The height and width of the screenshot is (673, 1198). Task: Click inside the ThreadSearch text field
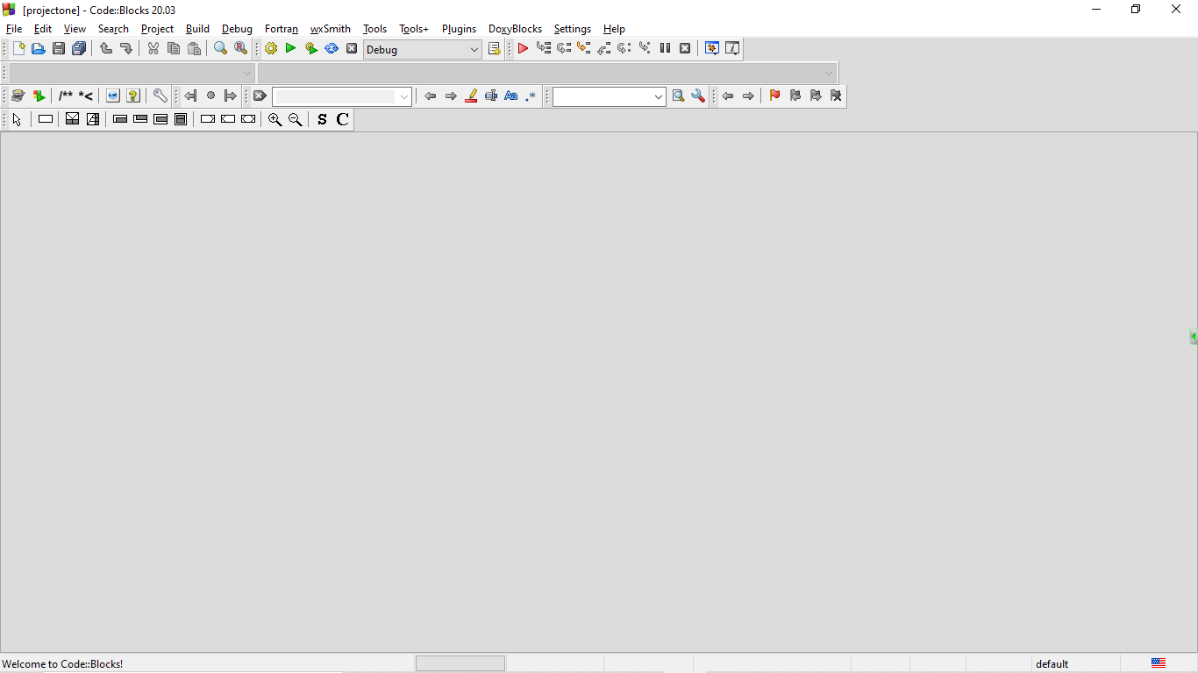pos(603,97)
